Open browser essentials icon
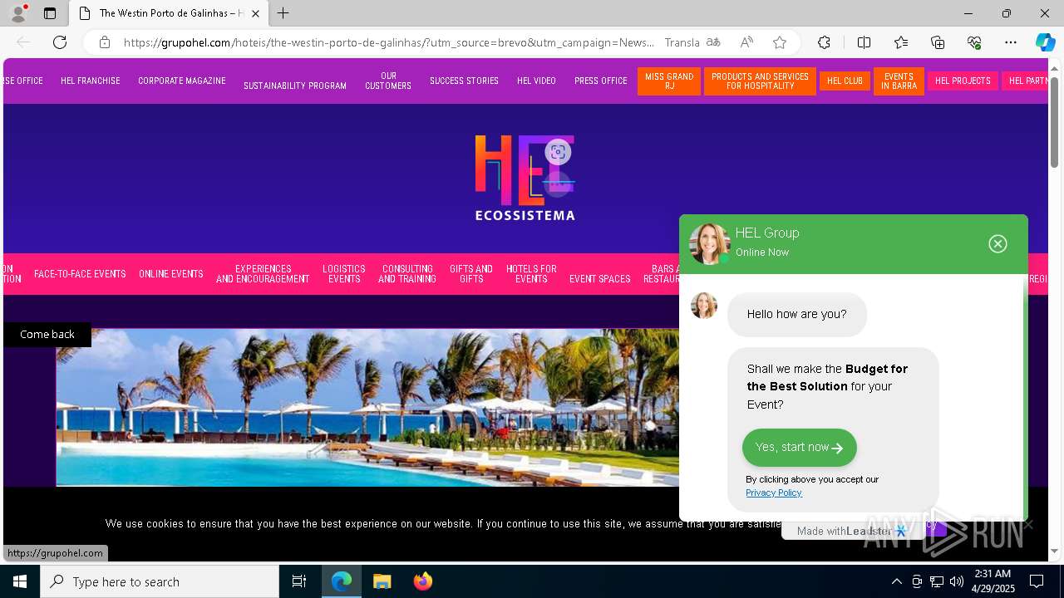 click(974, 42)
